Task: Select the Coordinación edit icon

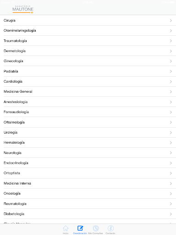Action: tap(80, 228)
